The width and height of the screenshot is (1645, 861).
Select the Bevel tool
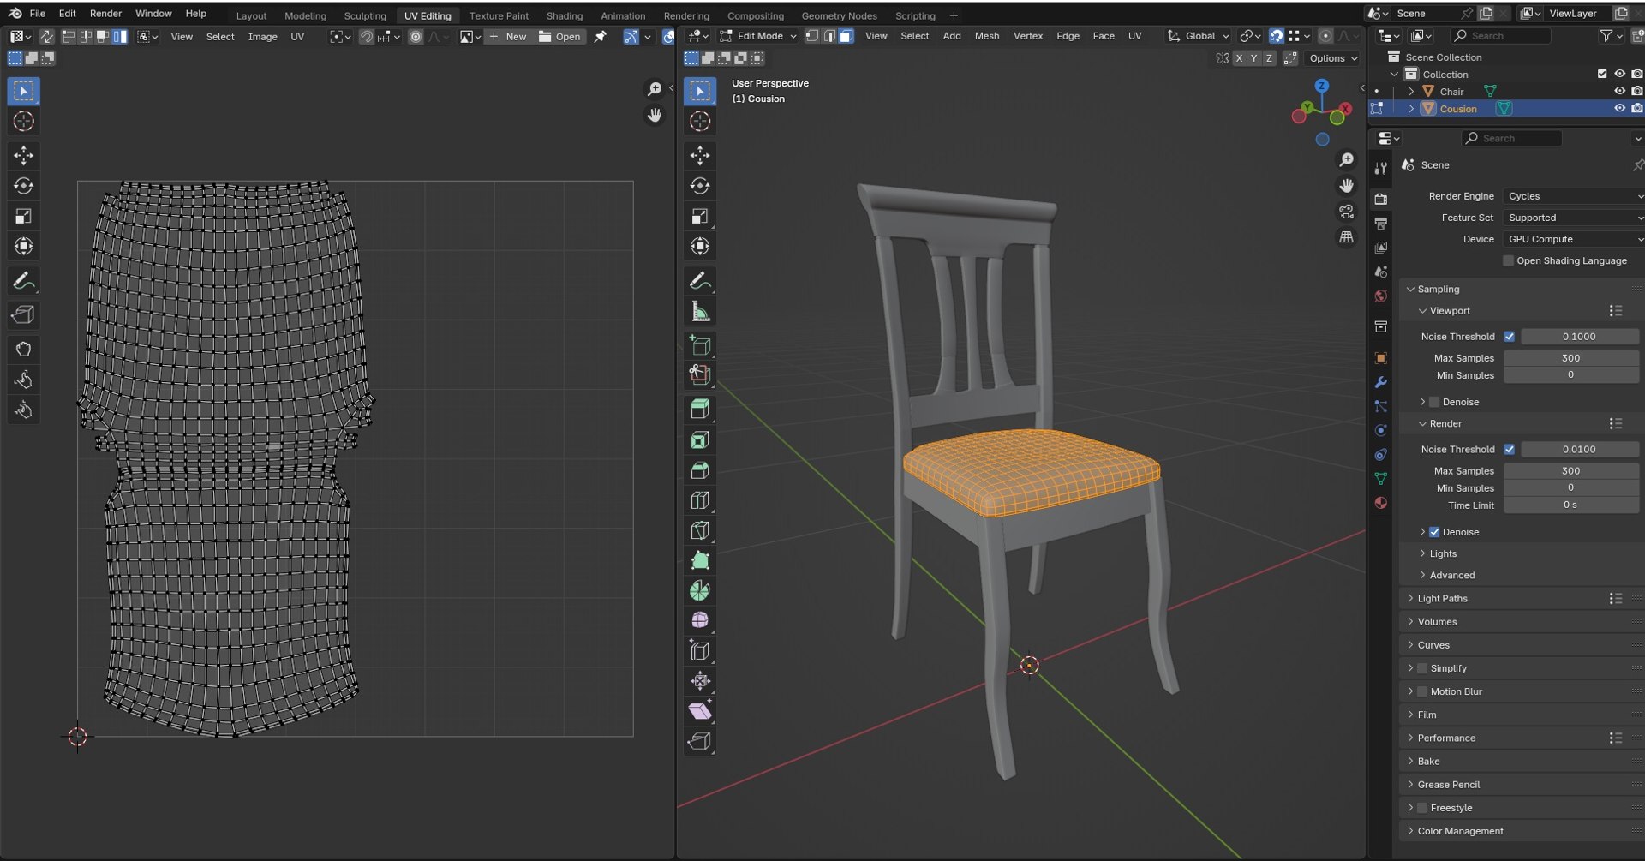tap(700, 469)
